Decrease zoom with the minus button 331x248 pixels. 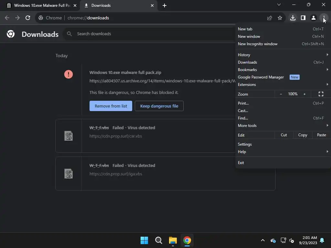tap(281, 94)
